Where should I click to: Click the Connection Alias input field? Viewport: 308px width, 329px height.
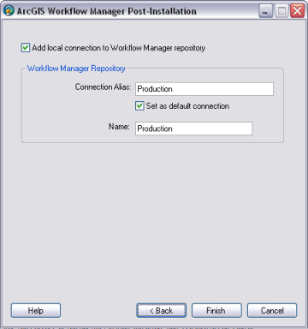pos(204,89)
